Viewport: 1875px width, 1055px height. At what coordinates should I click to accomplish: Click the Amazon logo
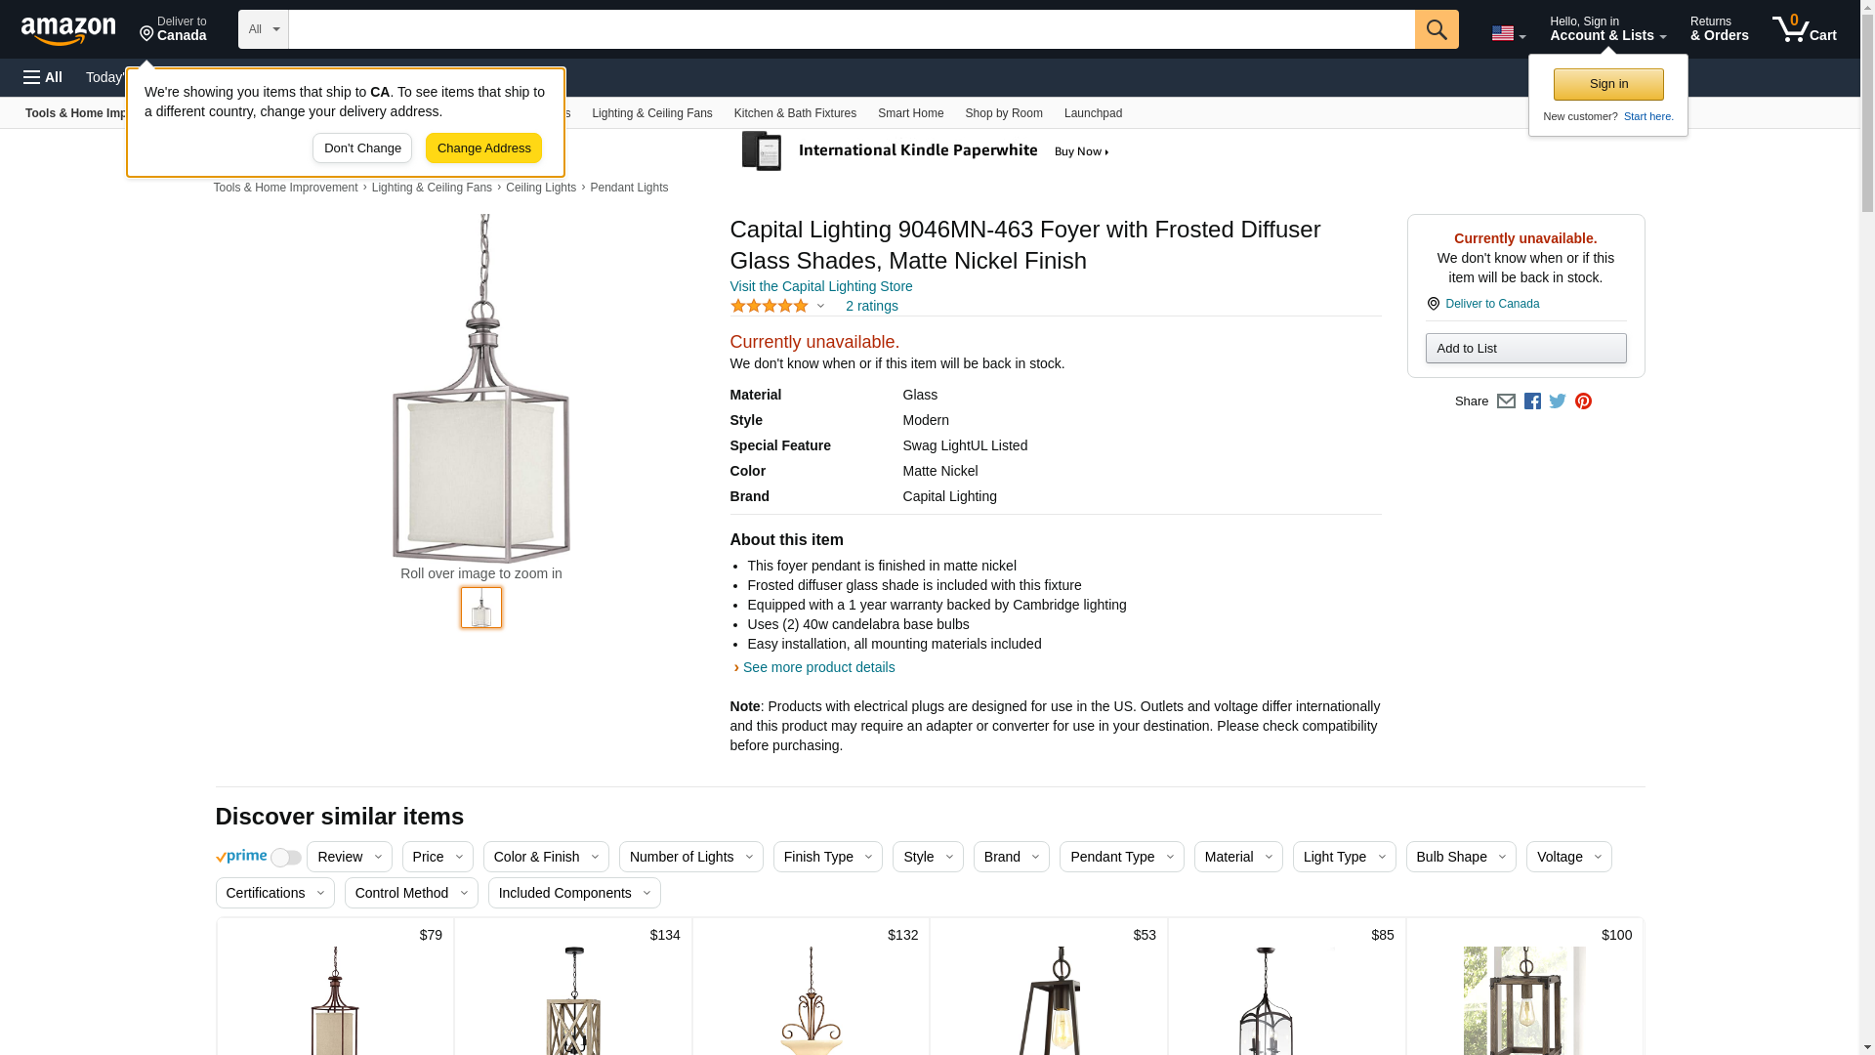(x=68, y=30)
